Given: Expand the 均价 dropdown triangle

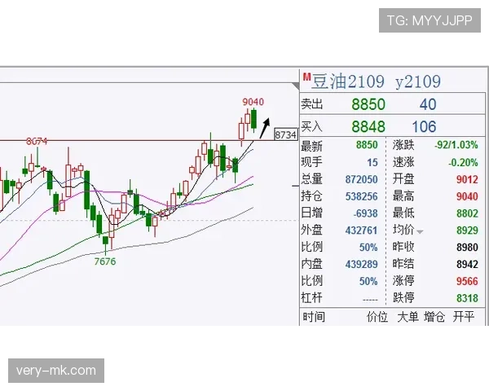Looking at the screenshot, I should 420,231.
